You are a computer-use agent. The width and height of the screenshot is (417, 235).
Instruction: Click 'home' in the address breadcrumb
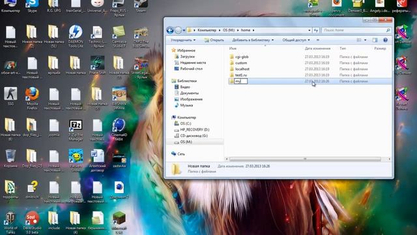point(246,31)
